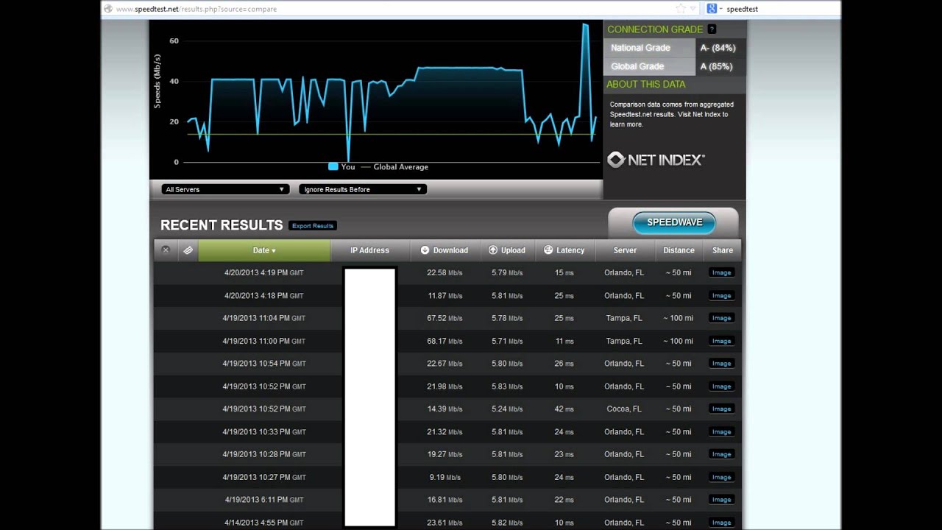Click the tag icon in the table header
This screenshot has height=530, width=942.
click(x=188, y=250)
